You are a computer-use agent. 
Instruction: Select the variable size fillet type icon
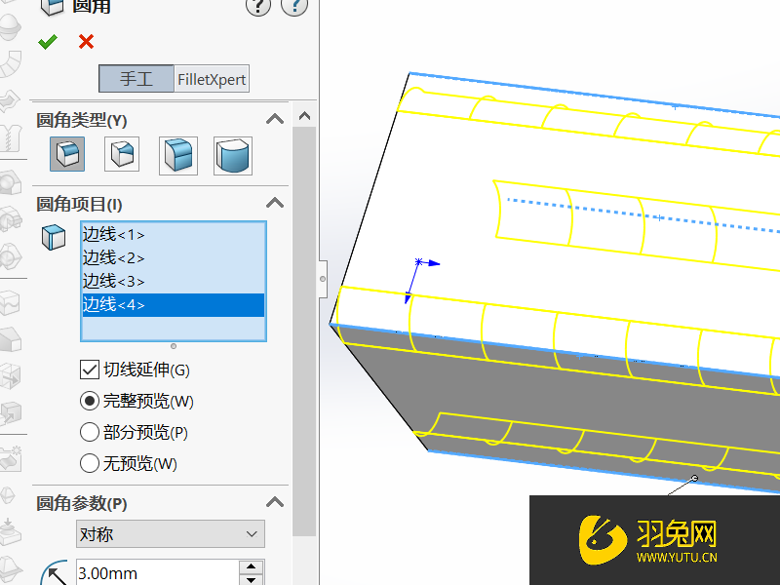(x=122, y=154)
